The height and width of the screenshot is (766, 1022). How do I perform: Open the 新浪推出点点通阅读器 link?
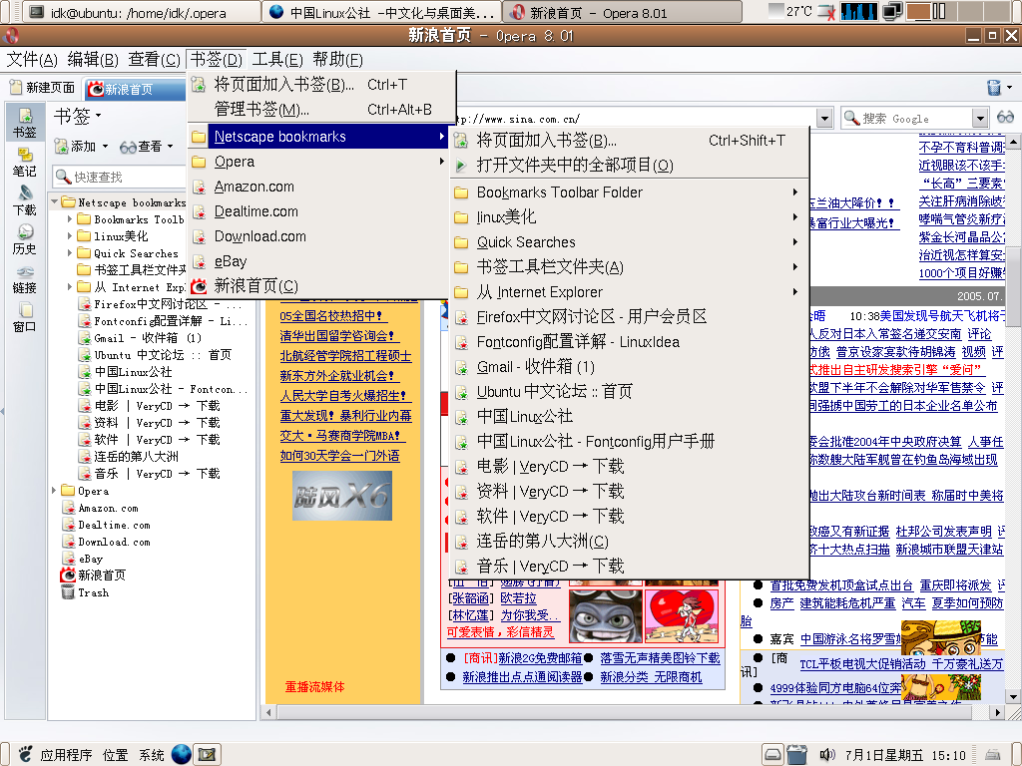[522, 677]
